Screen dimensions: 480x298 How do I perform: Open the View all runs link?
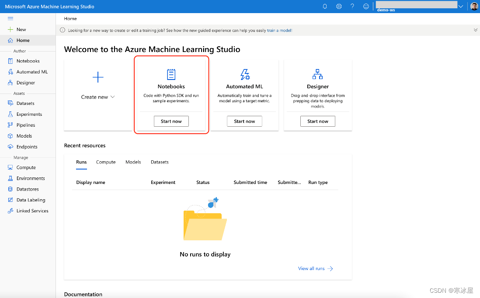[x=311, y=269]
